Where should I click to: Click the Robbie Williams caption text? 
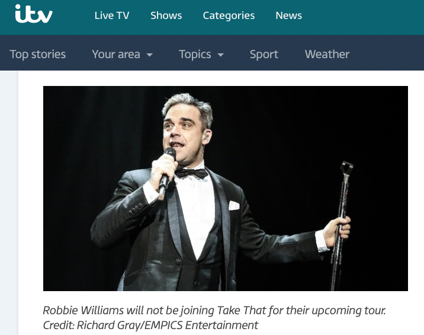[x=214, y=310]
